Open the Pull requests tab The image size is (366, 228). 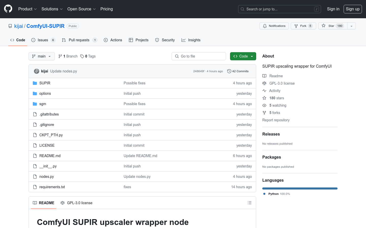[x=80, y=40]
